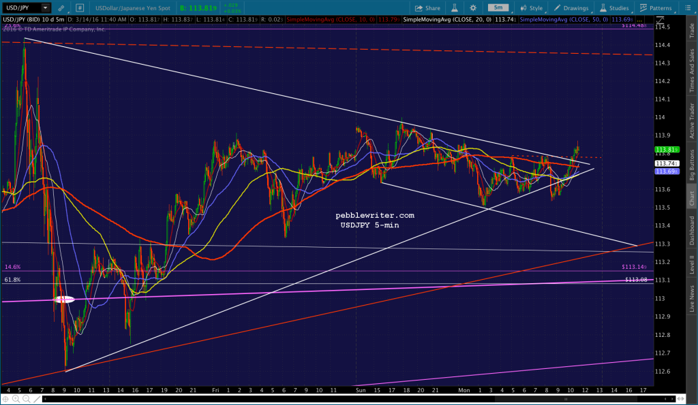Select the Trade sidebar tab

point(692,30)
